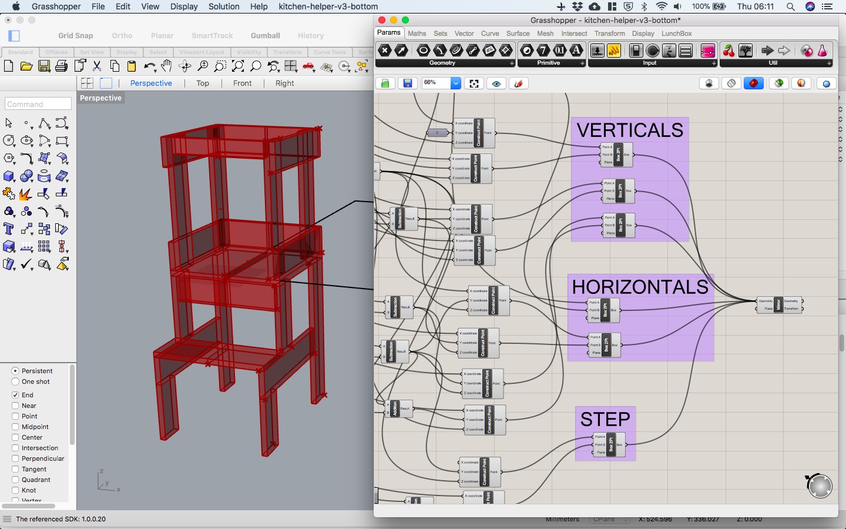Enable the Near object snap checkbox

tap(15, 406)
